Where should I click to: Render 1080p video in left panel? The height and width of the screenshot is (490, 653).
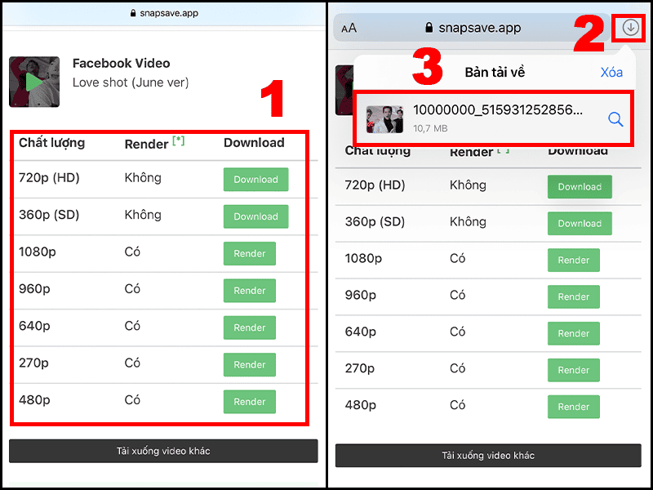250,253
